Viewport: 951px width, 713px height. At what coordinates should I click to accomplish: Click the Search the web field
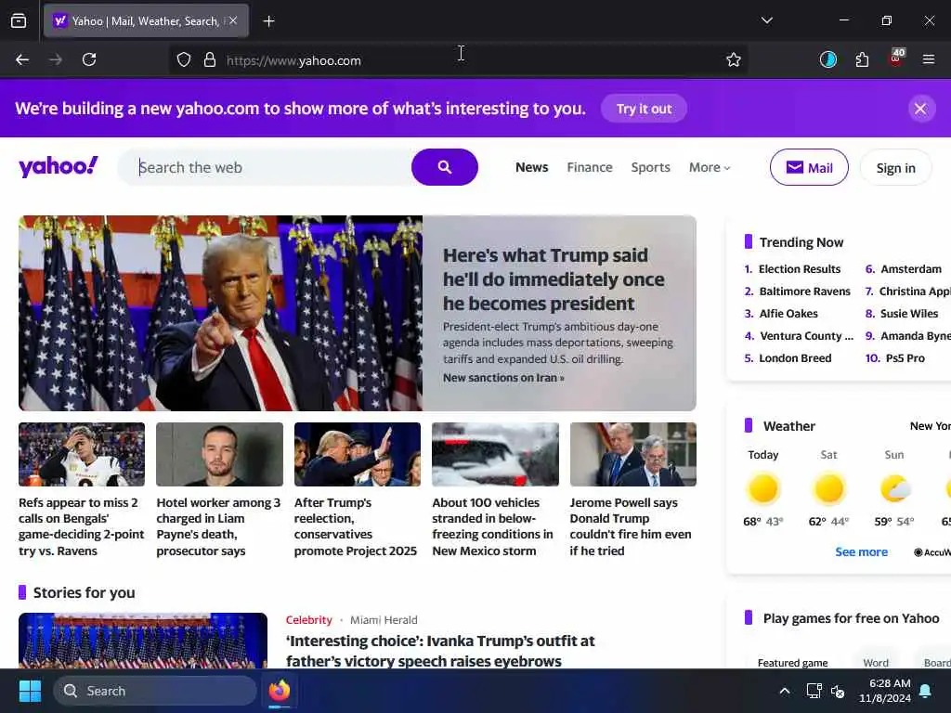pyautogui.click(x=265, y=167)
